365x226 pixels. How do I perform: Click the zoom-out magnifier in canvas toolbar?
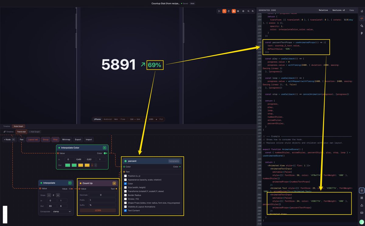[248, 11]
